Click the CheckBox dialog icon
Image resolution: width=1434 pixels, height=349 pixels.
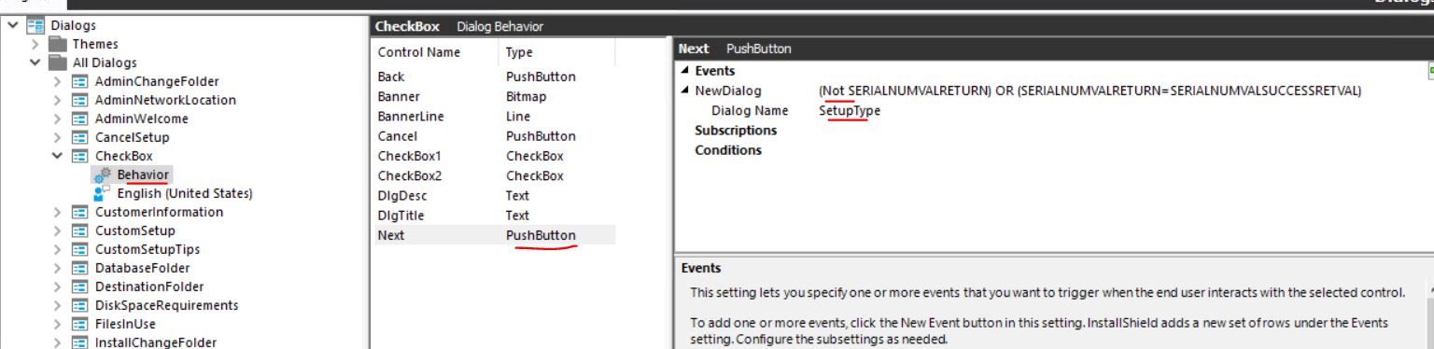click(81, 156)
